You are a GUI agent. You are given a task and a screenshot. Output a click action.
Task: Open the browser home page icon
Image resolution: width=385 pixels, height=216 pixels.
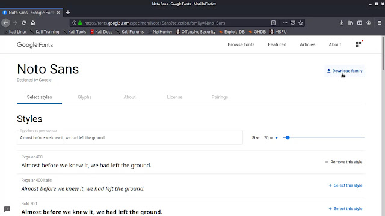pyautogui.click(x=33, y=23)
